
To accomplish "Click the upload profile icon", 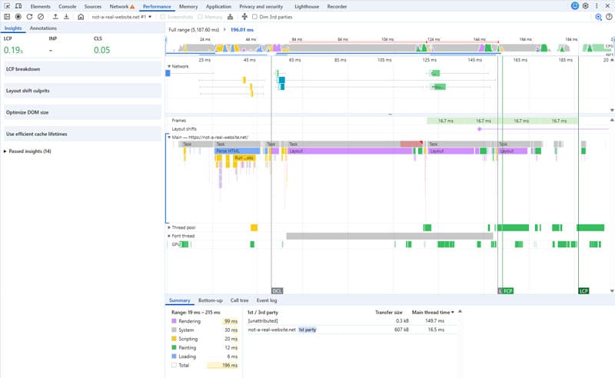I will point(55,16).
